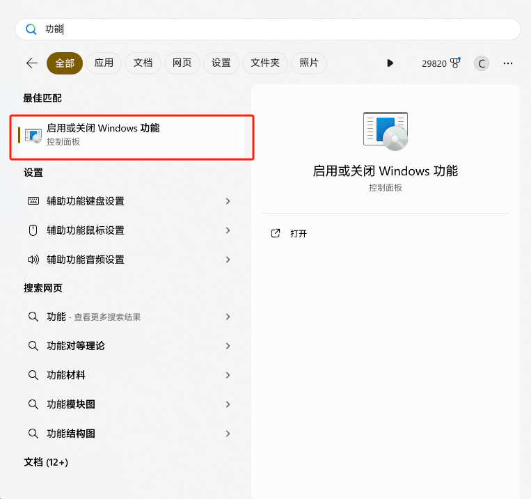The width and height of the screenshot is (531, 499).
Task: Click the search icon beside 功能结构图
Action: pyautogui.click(x=33, y=434)
